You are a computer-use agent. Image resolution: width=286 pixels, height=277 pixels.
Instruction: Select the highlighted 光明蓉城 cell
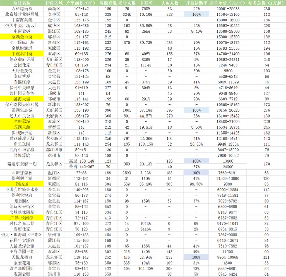pos(22,122)
